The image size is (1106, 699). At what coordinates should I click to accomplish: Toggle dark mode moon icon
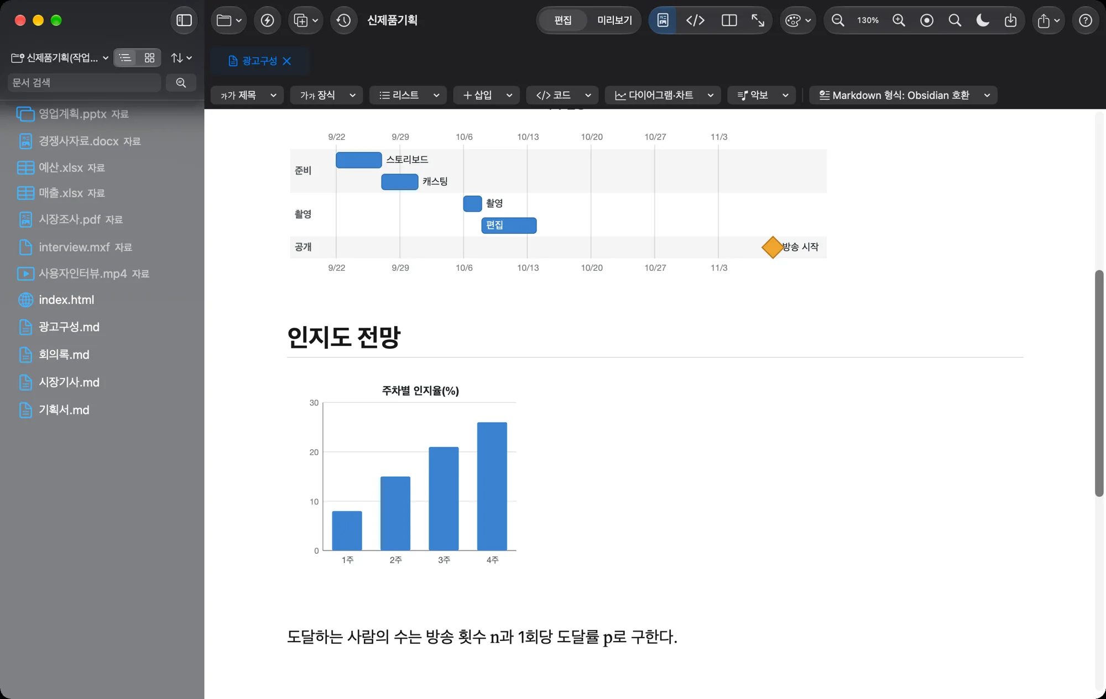point(983,20)
